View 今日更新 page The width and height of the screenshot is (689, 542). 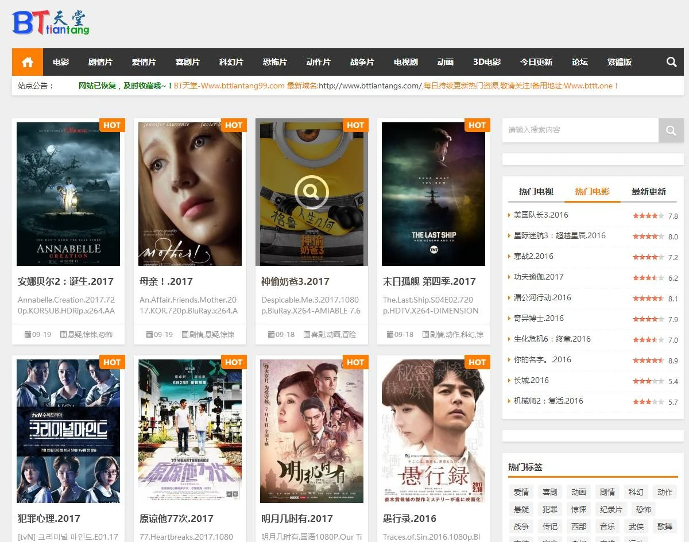tap(536, 62)
